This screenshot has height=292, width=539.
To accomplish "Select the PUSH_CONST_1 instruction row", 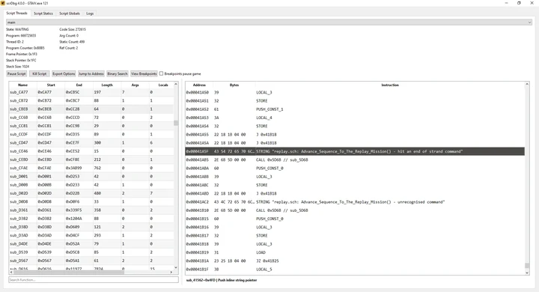I will tap(355, 109).
